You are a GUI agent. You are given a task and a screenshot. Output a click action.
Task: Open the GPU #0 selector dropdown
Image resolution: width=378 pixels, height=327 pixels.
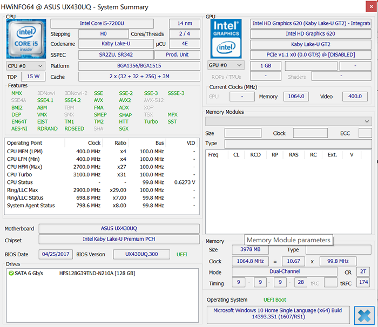point(226,65)
